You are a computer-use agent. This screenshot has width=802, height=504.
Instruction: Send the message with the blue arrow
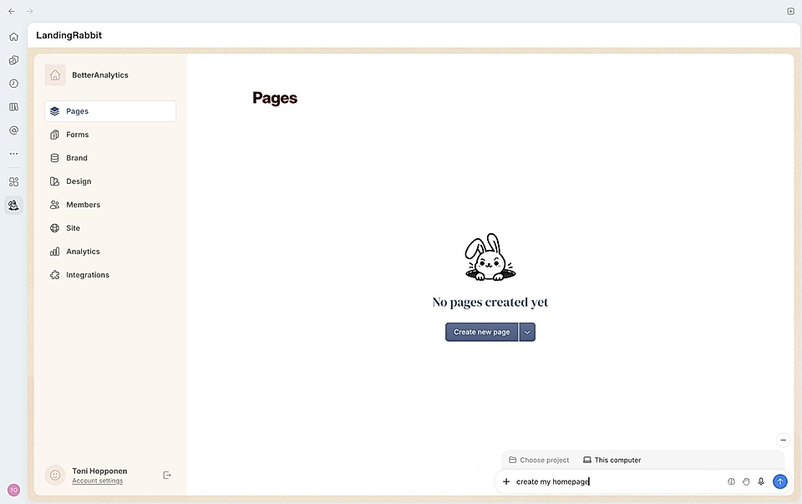(x=780, y=481)
